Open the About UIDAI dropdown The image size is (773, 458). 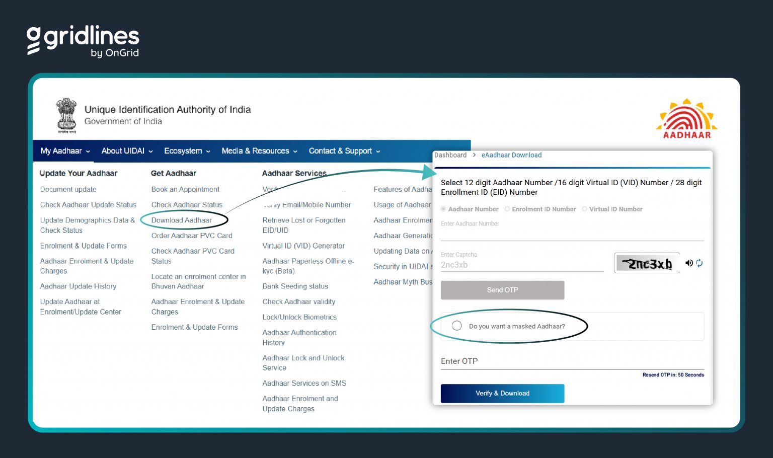(x=127, y=151)
